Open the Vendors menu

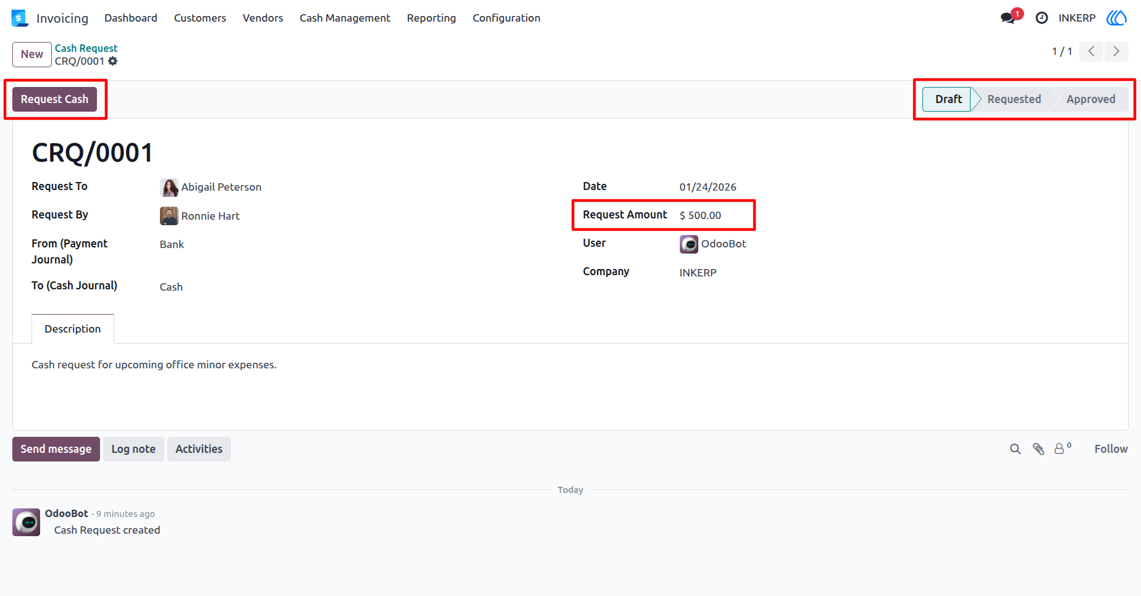(x=263, y=18)
